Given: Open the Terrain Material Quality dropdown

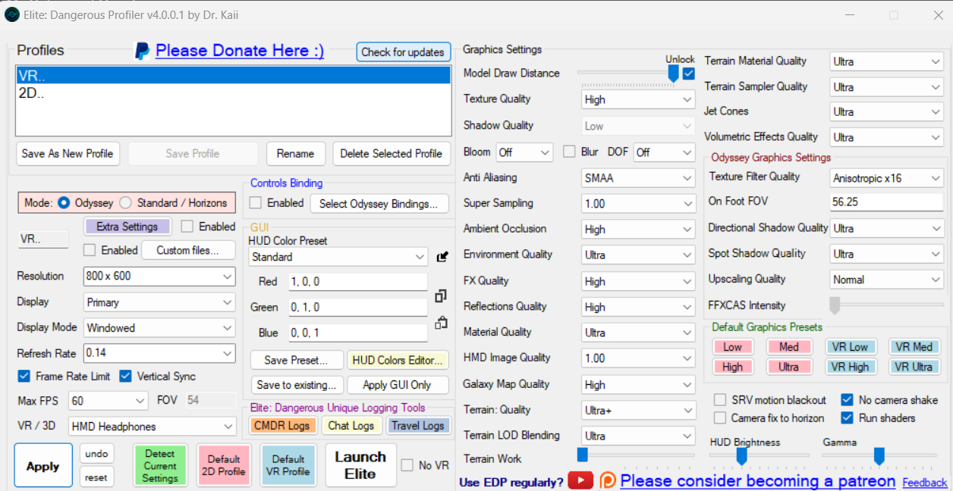Looking at the screenshot, I should pos(887,61).
